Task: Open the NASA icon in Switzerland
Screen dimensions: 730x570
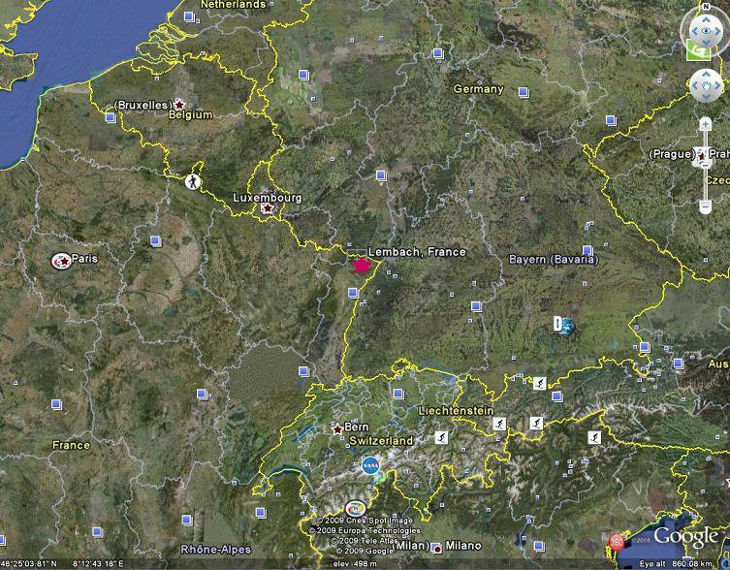Action: point(371,464)
